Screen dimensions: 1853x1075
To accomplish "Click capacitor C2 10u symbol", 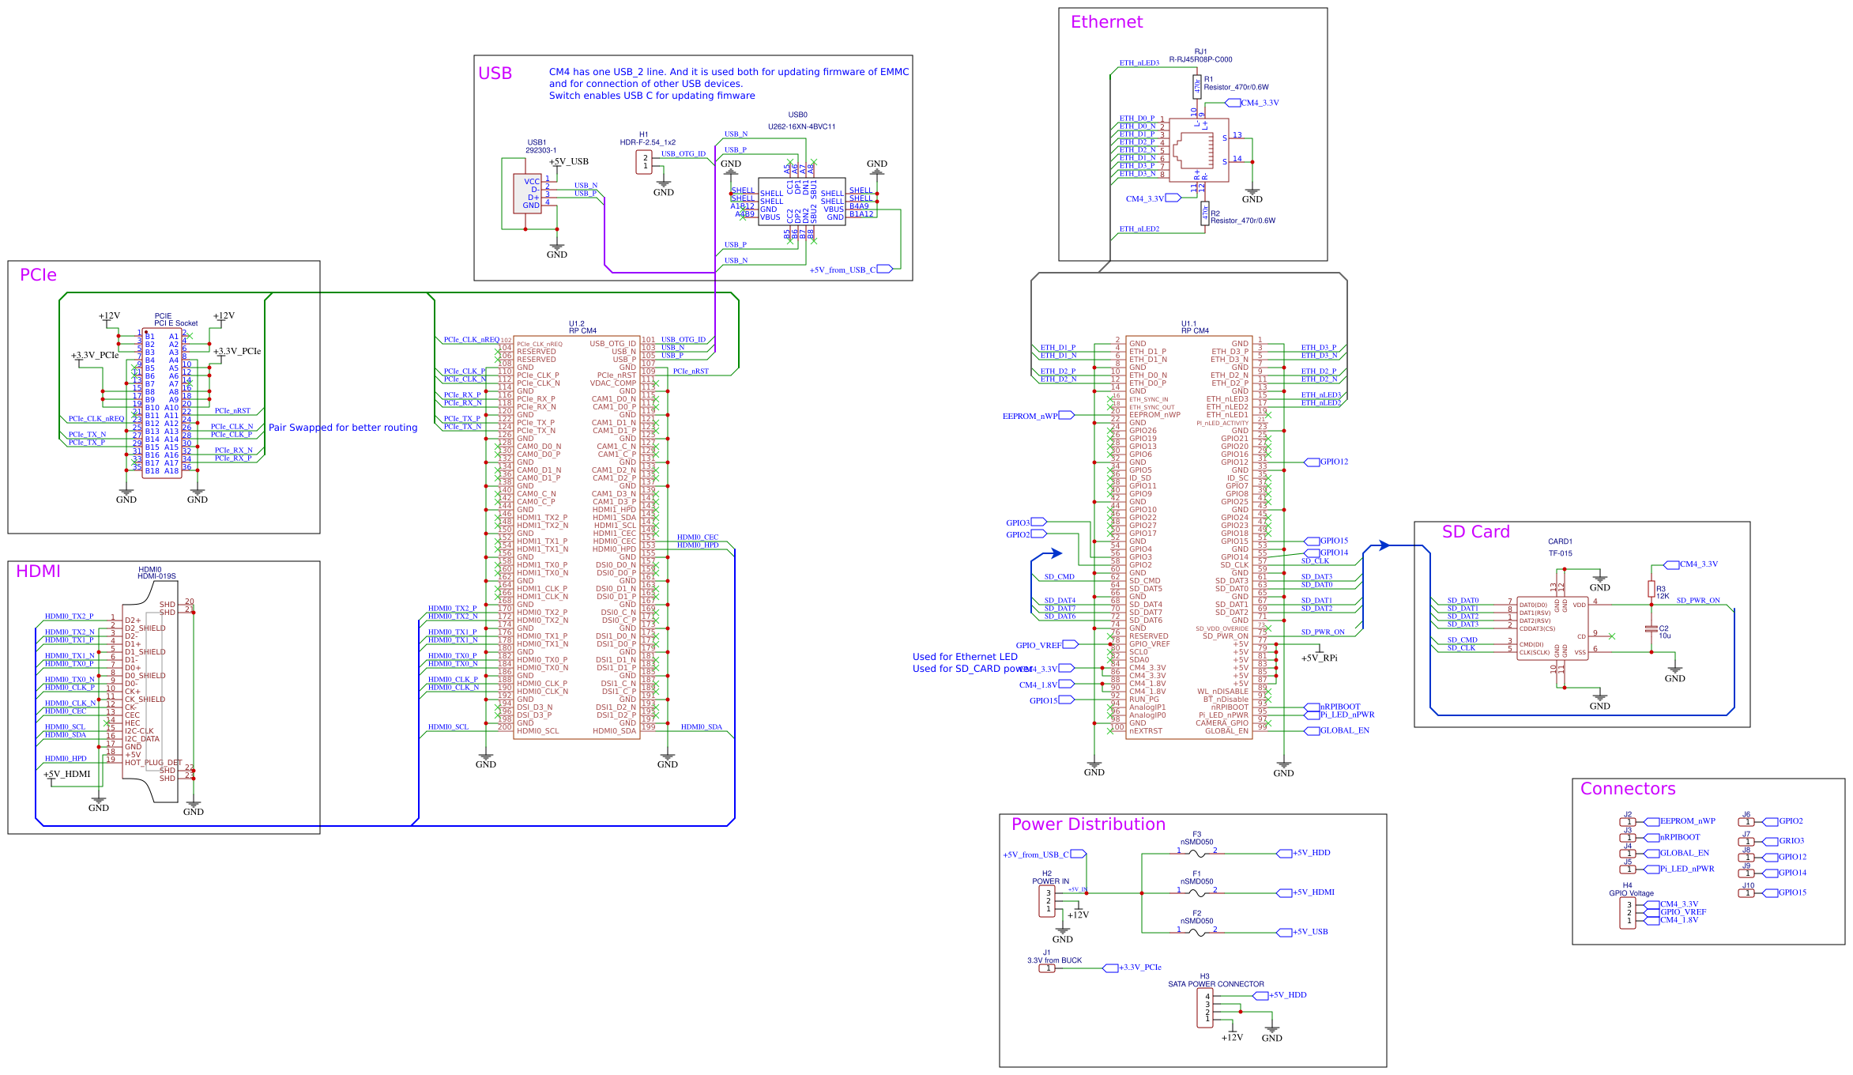I will click(1651, 629).
